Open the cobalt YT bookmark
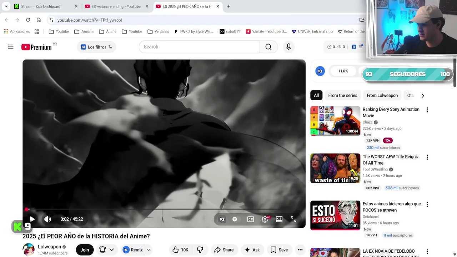 (230, 31)
